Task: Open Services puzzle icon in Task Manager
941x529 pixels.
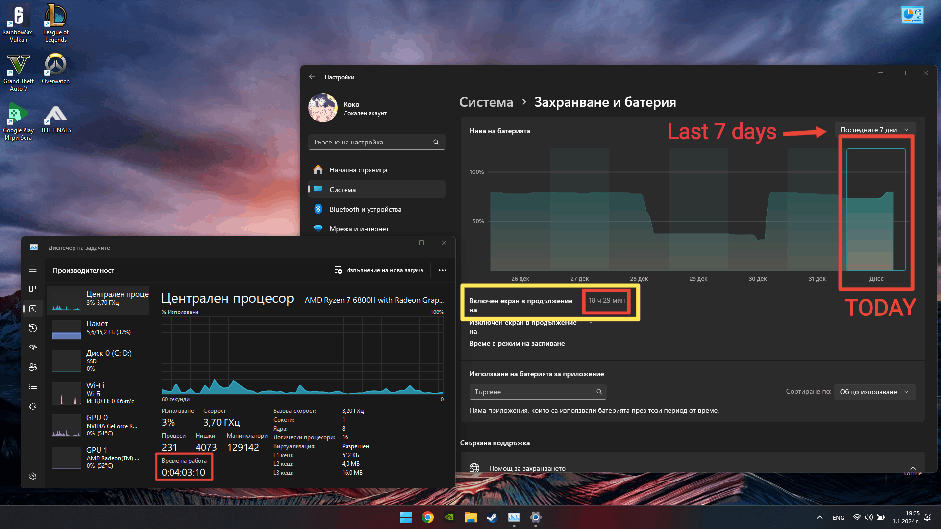Action: pos(33,407)
